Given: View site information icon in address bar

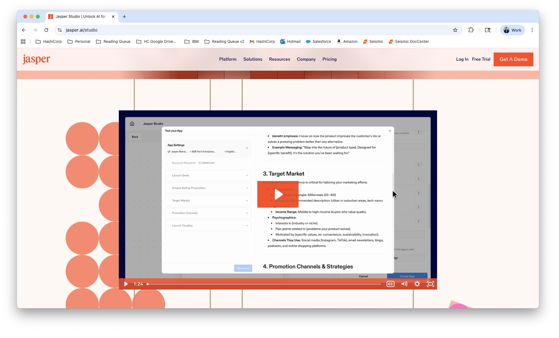Looking at the screenshot, I should coord(60,30).
